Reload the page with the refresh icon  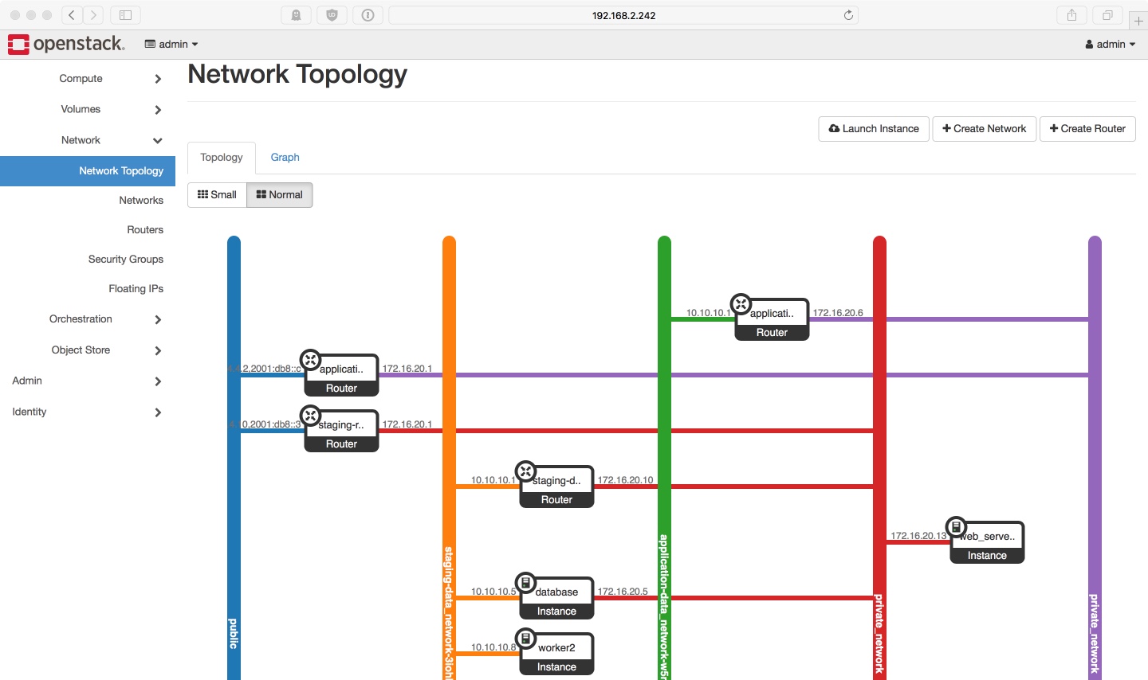pyautogui.click(x=848, y=15)
